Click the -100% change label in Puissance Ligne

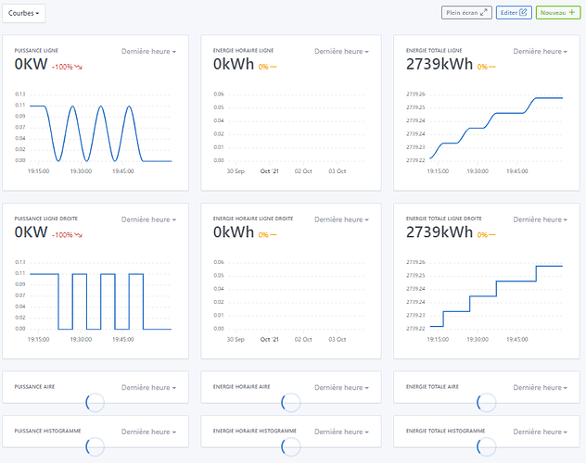(62, 68)
